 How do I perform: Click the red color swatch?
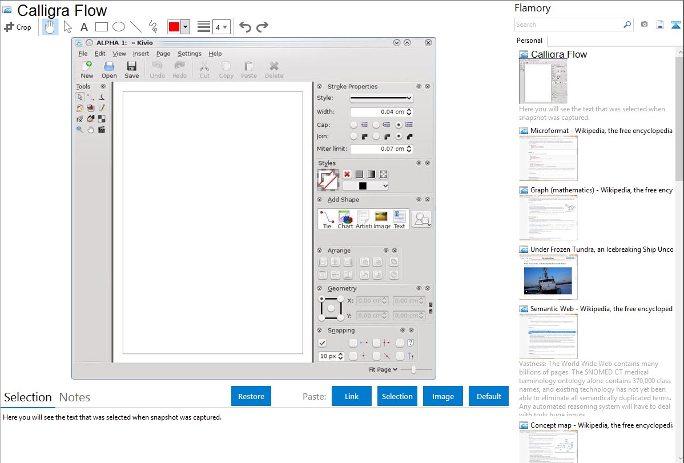point(174,27)
